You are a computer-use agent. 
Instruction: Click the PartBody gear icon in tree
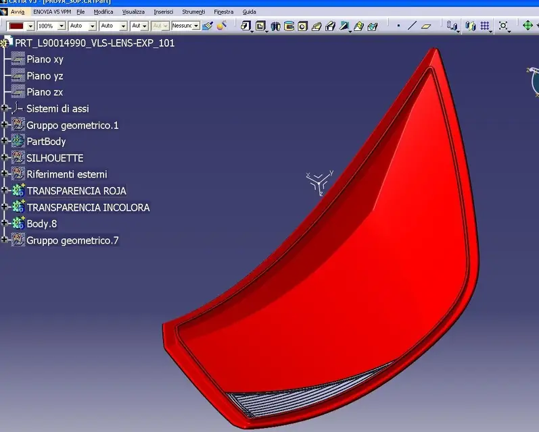click(x=18, y=141)
